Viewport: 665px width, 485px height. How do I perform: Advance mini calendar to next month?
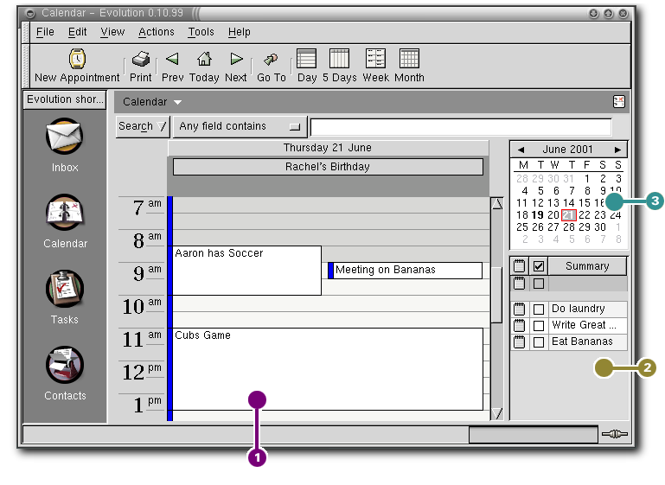point(617,150)
